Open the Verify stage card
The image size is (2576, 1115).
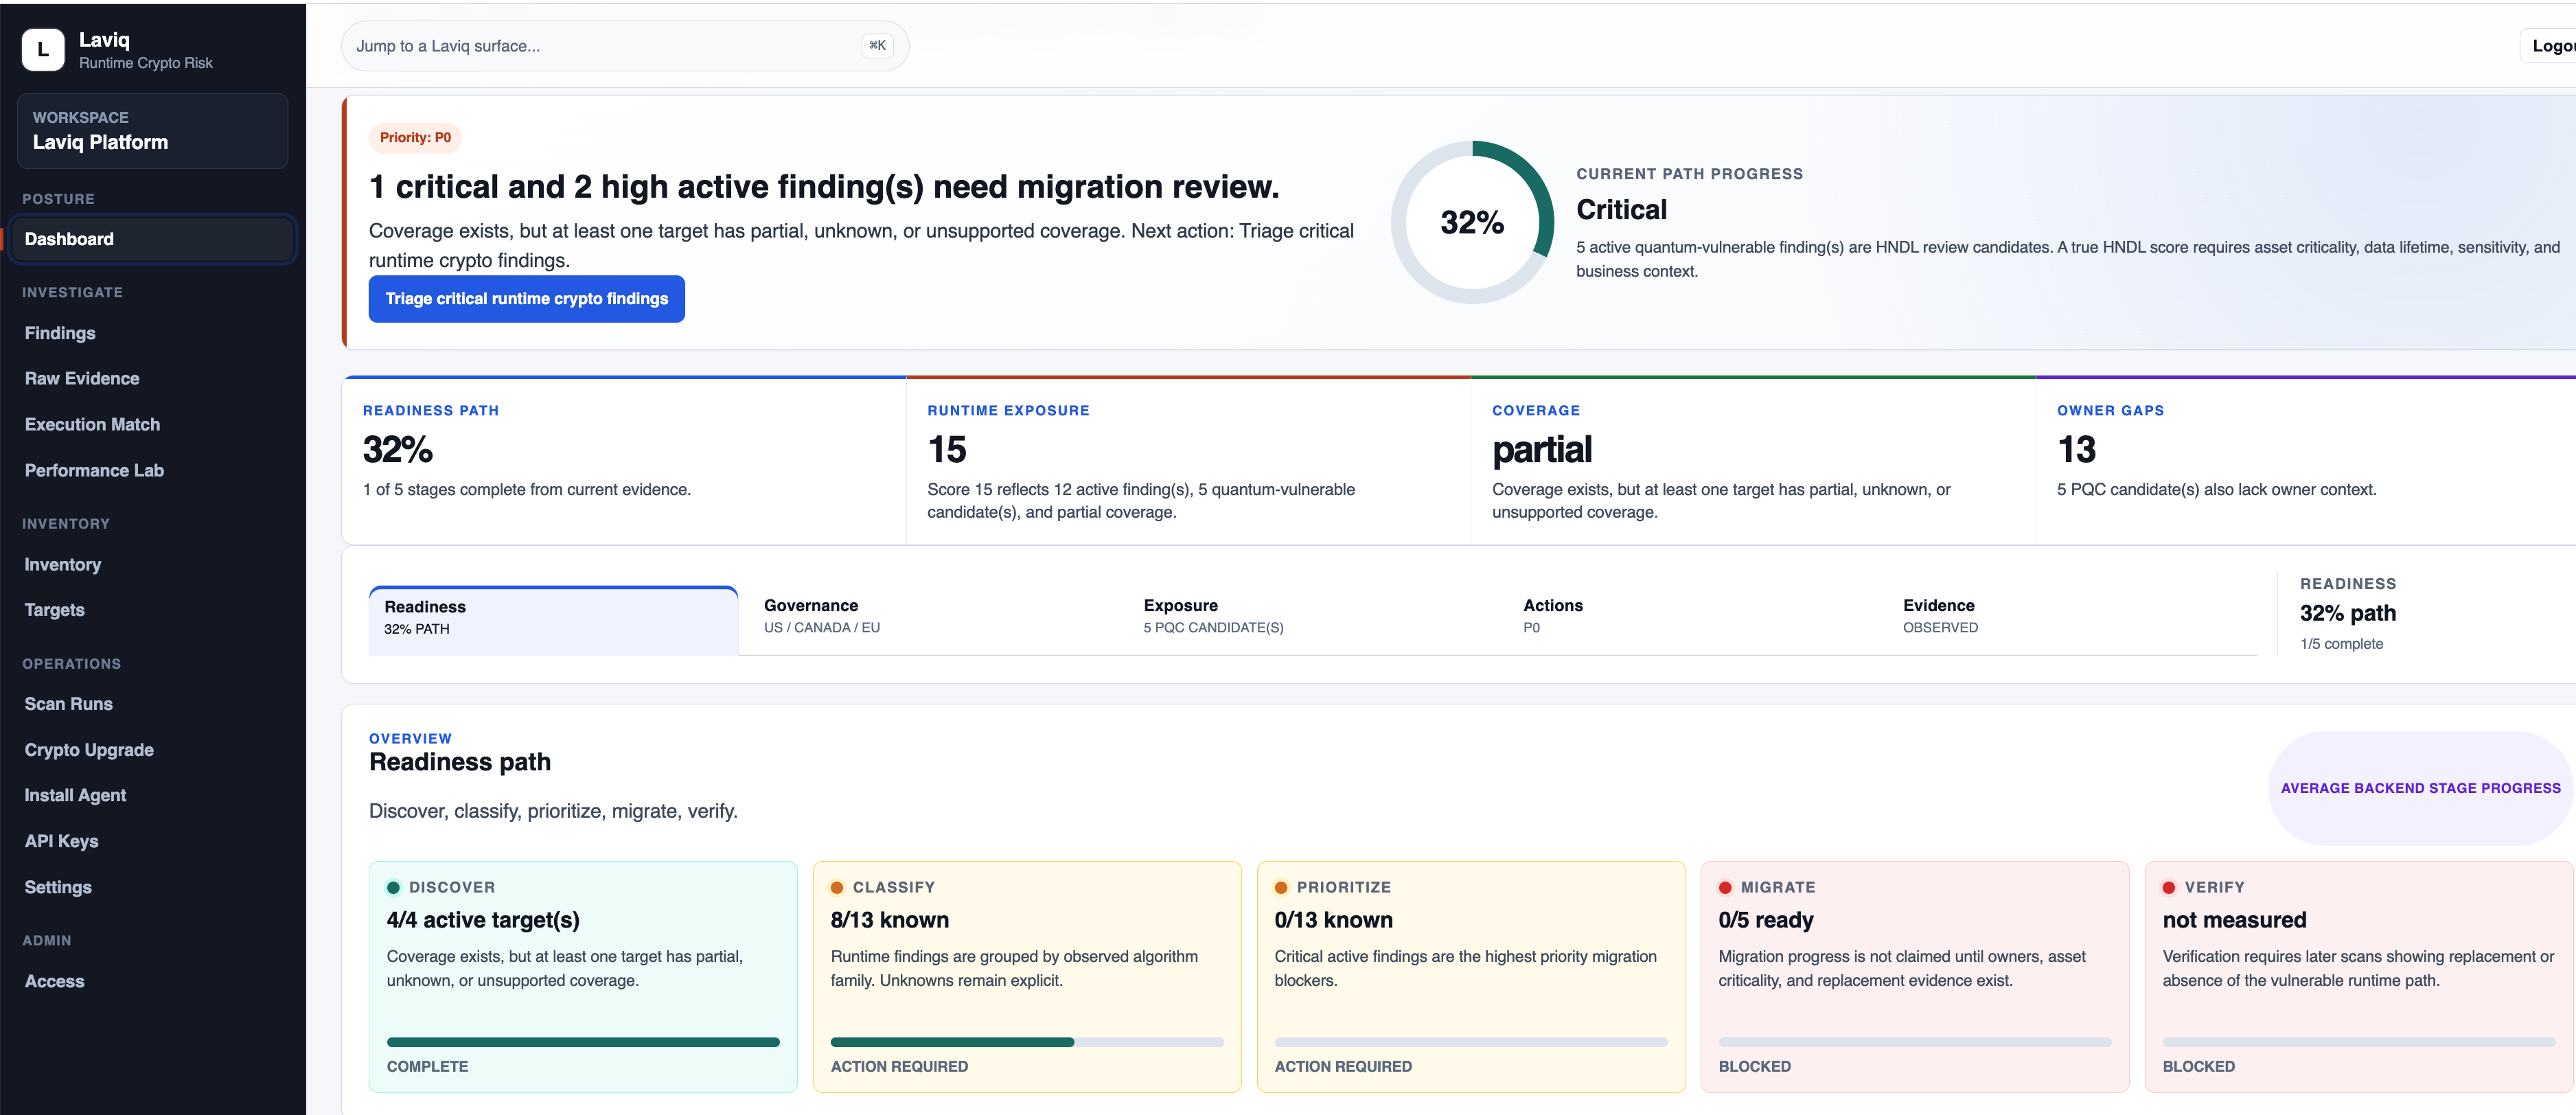(2359, 977)
